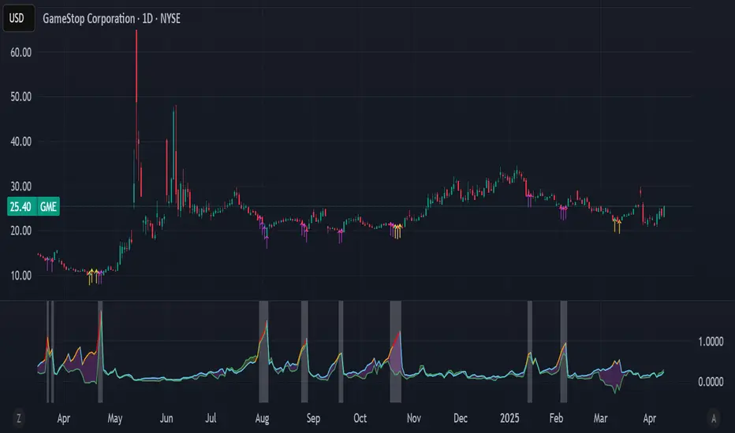Click the Z timezone button

(x=19, y=418)
